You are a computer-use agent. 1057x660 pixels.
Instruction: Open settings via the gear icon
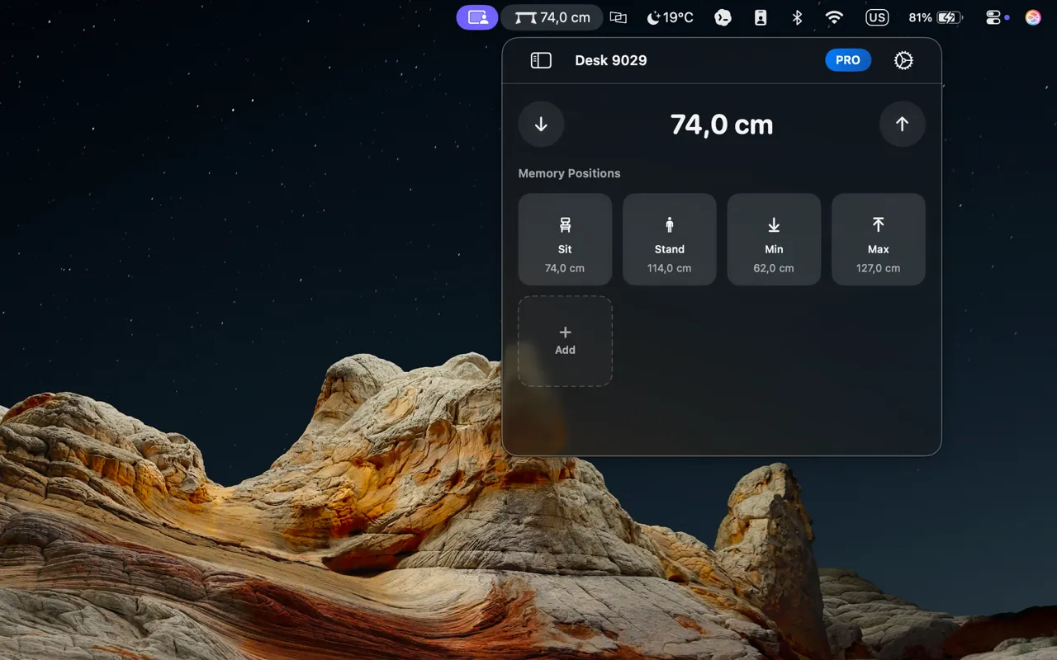903,60
